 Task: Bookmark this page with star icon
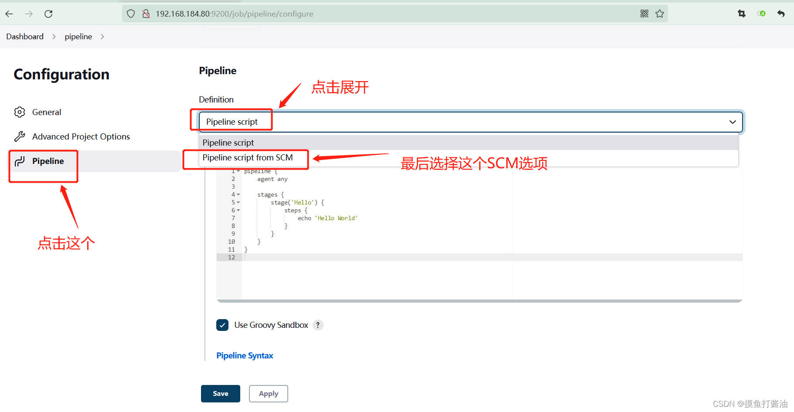[660, 14]
